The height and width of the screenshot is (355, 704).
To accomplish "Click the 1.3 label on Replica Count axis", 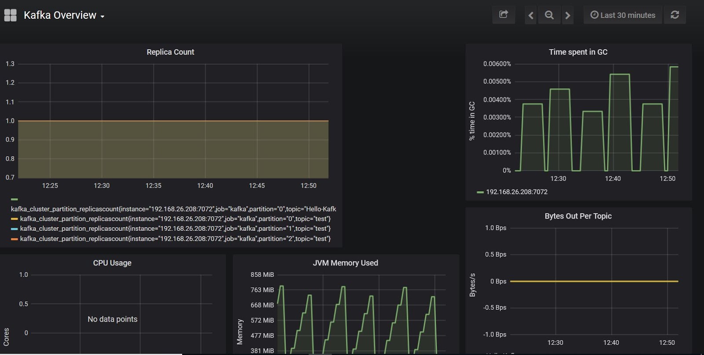I will point(10,64).
